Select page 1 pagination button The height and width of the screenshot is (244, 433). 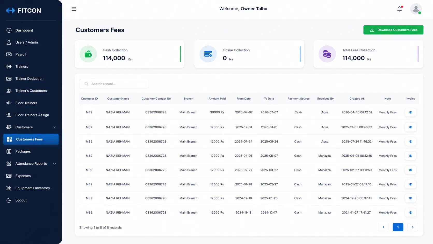pyautogui.click(x=398, y=227)
